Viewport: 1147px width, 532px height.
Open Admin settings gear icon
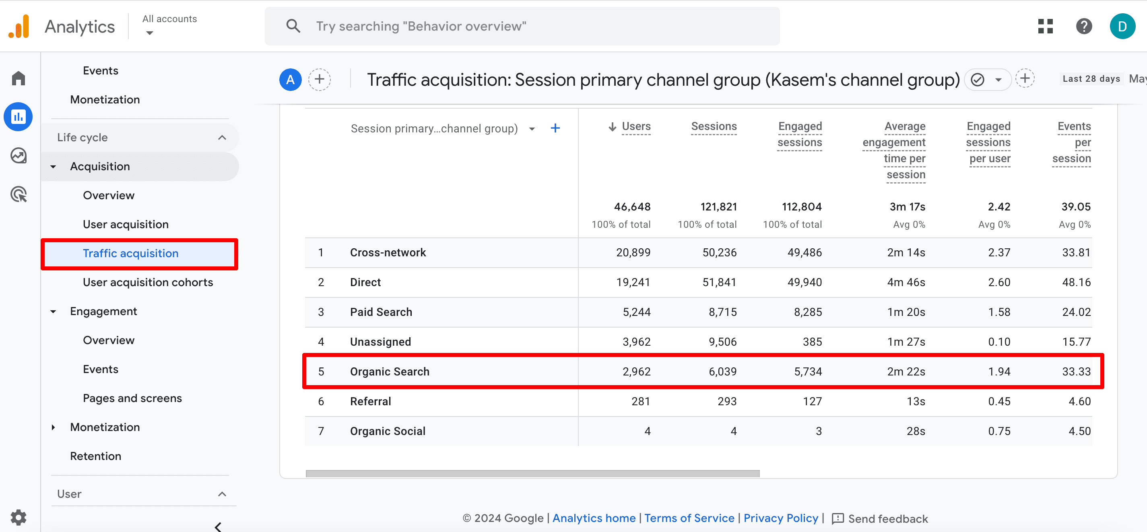(x=18, y=517)
